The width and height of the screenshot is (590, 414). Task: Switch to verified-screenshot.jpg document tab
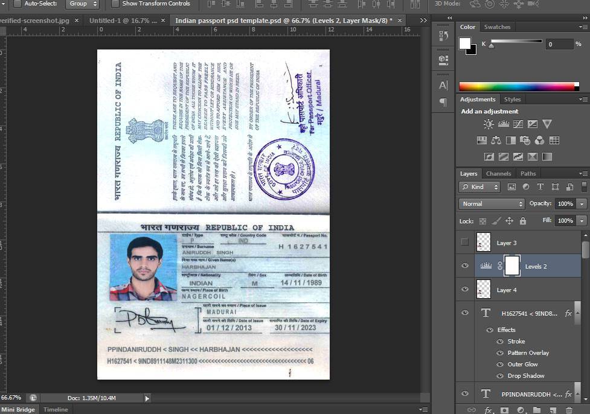point(34,21)
